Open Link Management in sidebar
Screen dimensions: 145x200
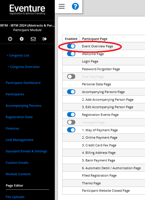tap(19, 140)
